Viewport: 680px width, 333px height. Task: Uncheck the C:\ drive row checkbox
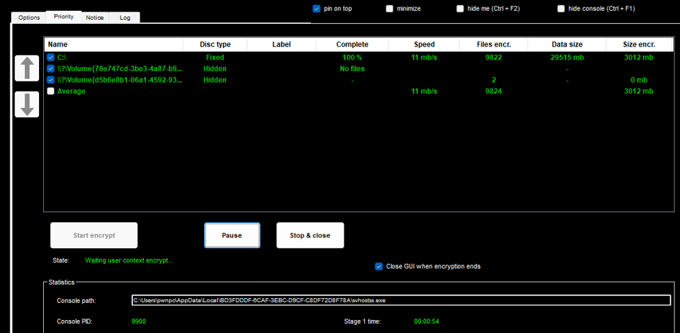tap(51, 57)
